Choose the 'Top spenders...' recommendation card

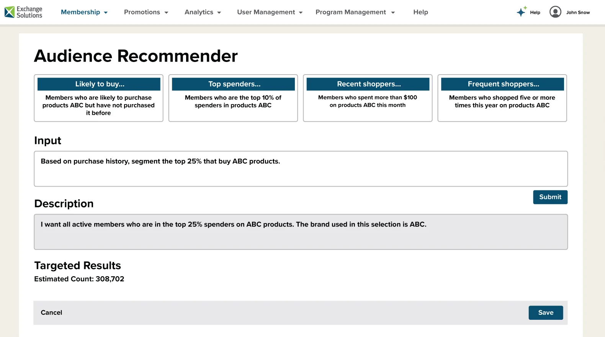[233, 98]
